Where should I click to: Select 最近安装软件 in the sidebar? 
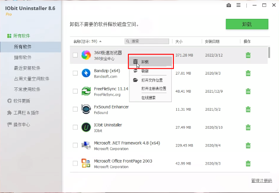27,68
